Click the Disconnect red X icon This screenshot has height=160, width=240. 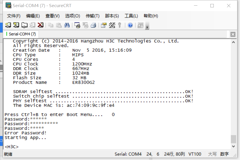(x=41, y=25)
